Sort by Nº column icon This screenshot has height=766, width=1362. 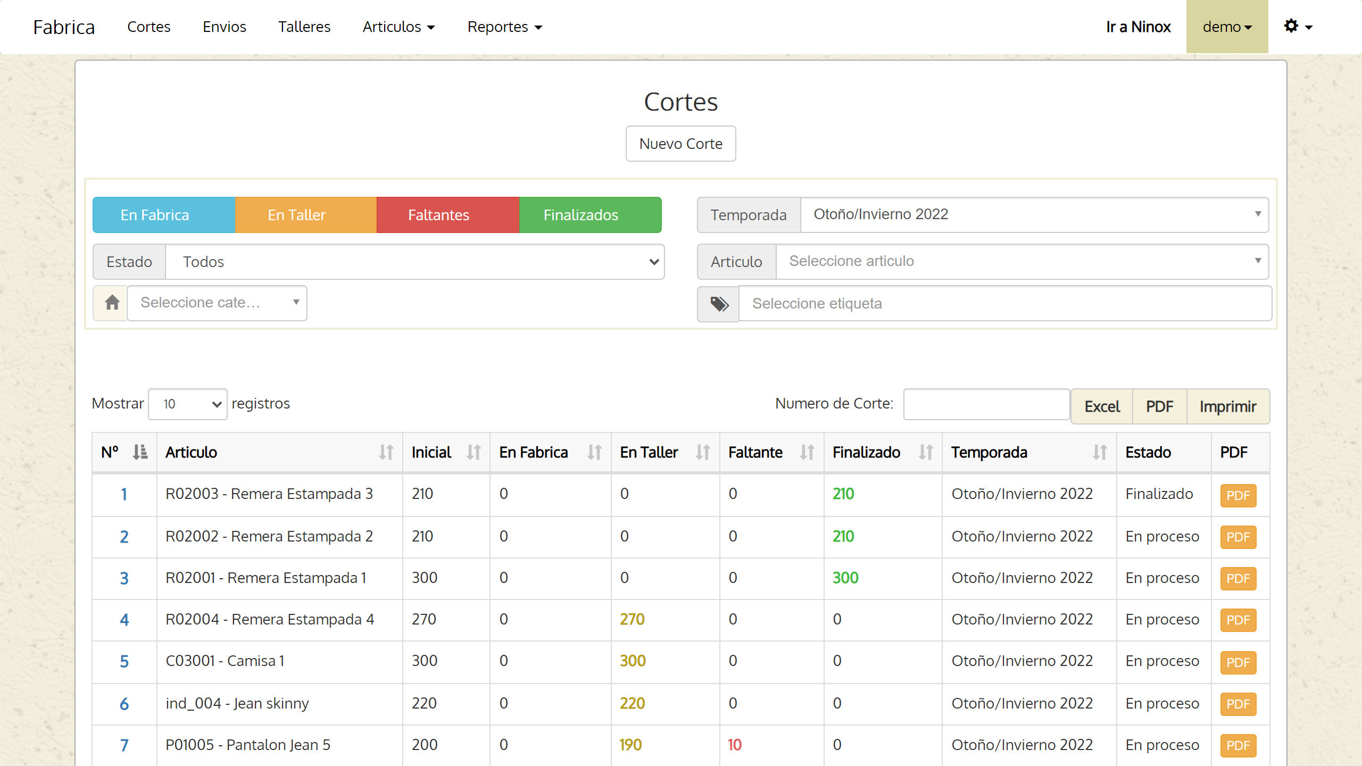coord(140,452)
